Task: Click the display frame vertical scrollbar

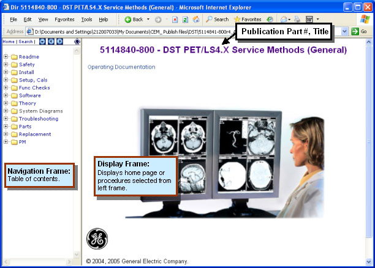Action: coord(369,147)
